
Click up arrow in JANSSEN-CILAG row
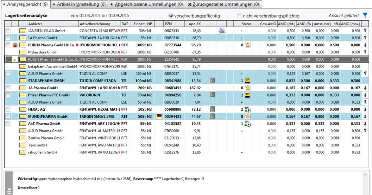coord(365,30)
